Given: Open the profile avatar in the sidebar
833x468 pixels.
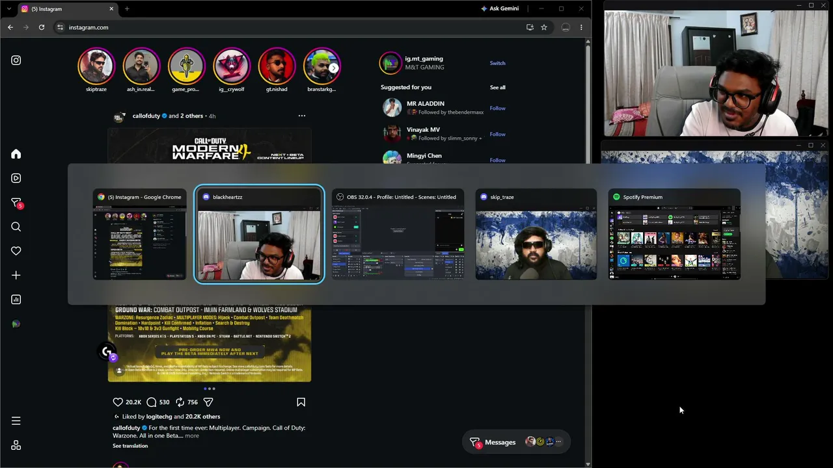Looking at the screenshot, I should pos(16,324).
